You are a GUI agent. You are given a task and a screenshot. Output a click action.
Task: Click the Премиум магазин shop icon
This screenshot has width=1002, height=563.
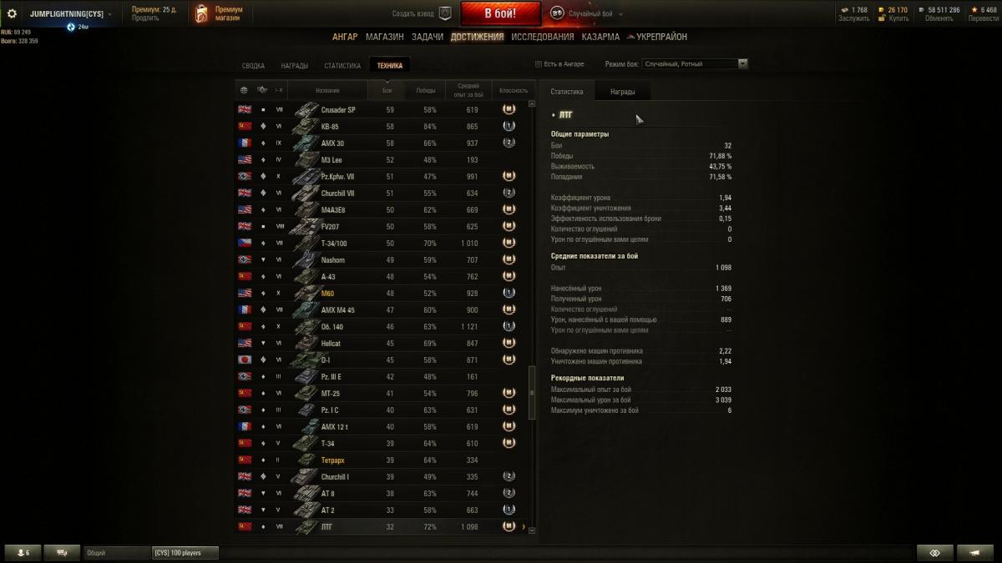(x=201, y=14)
